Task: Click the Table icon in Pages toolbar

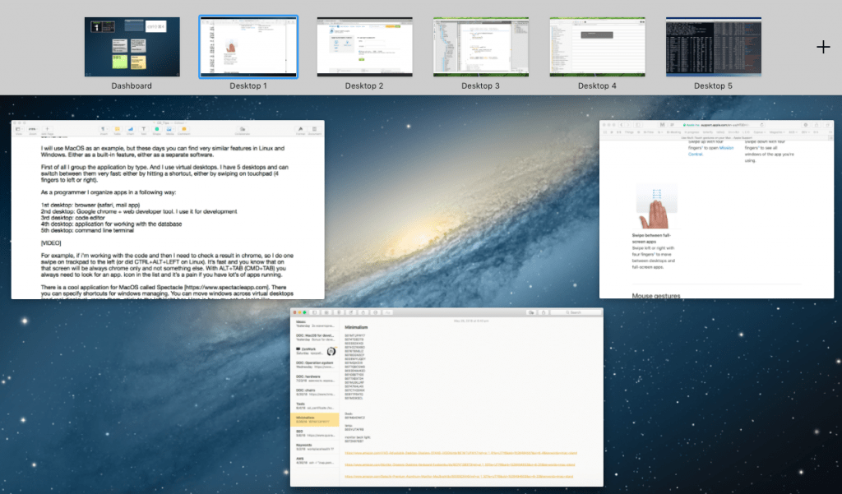Action: click(117, 129)
